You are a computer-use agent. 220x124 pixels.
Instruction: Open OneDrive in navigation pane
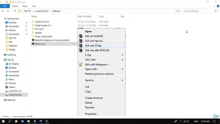tap(11, 55)
